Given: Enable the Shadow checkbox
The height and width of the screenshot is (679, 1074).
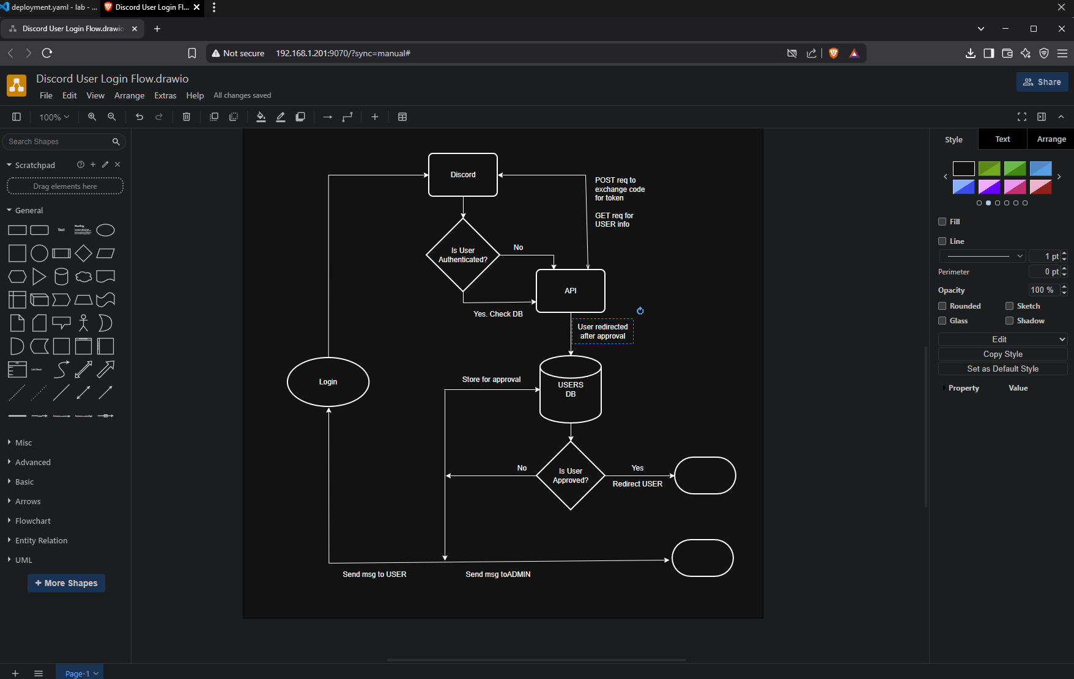Looking at the screenshot, I should pos(1010,321).
